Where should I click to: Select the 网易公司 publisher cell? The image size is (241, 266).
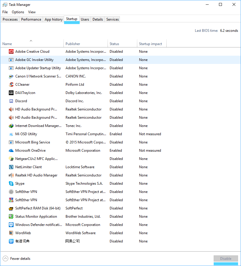click(x=73, y=241)
